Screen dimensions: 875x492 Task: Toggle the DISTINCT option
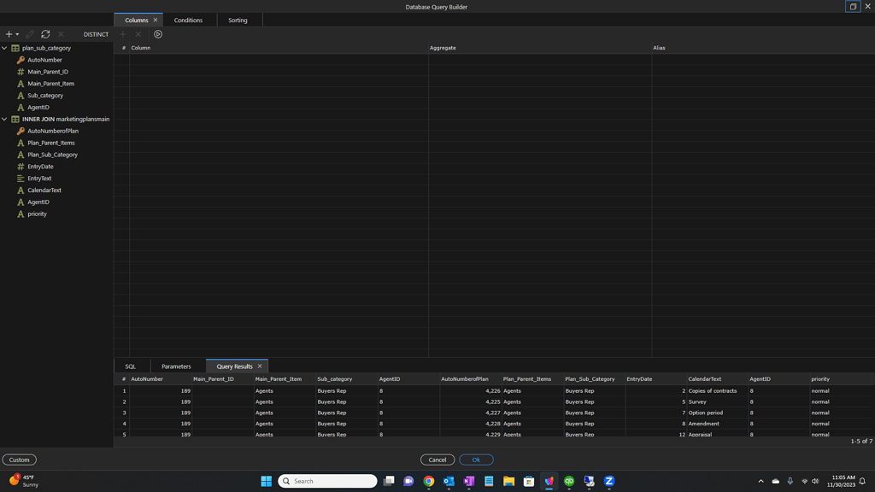click(96, 34)
